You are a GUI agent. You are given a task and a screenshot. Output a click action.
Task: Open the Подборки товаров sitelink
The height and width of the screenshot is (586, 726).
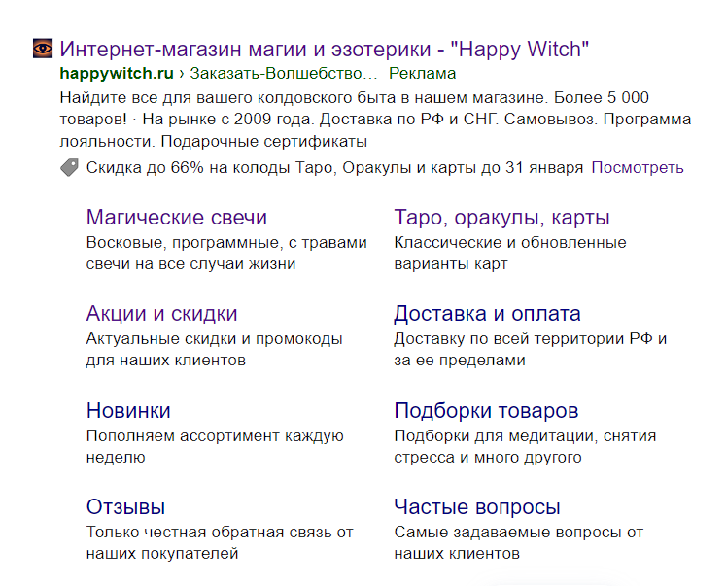(x=486, y=410)
